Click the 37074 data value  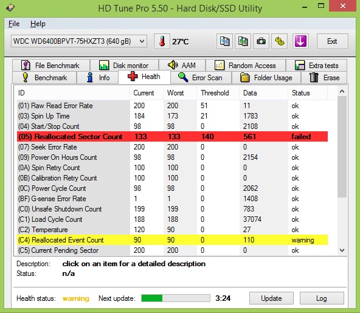pos(252,219)
